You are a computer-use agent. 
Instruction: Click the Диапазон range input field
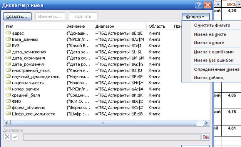click(112, 137)
